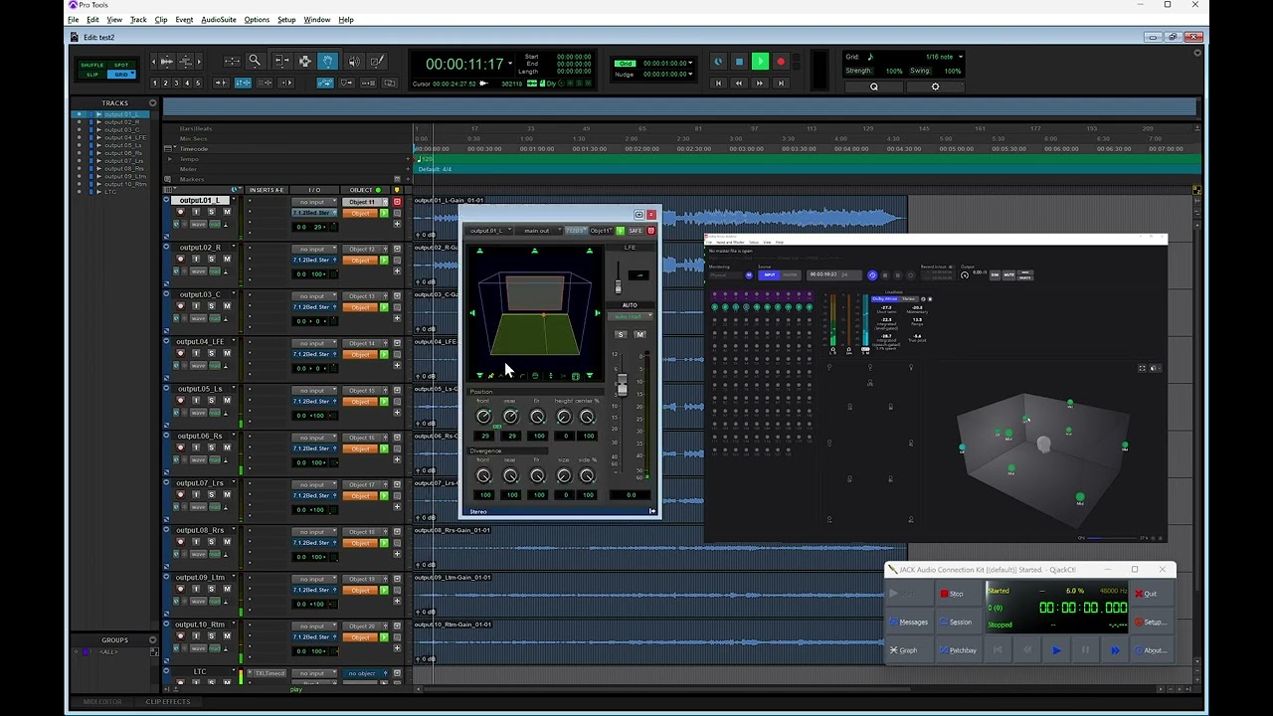Choose the Grabber hand tool

pos(328,62)
